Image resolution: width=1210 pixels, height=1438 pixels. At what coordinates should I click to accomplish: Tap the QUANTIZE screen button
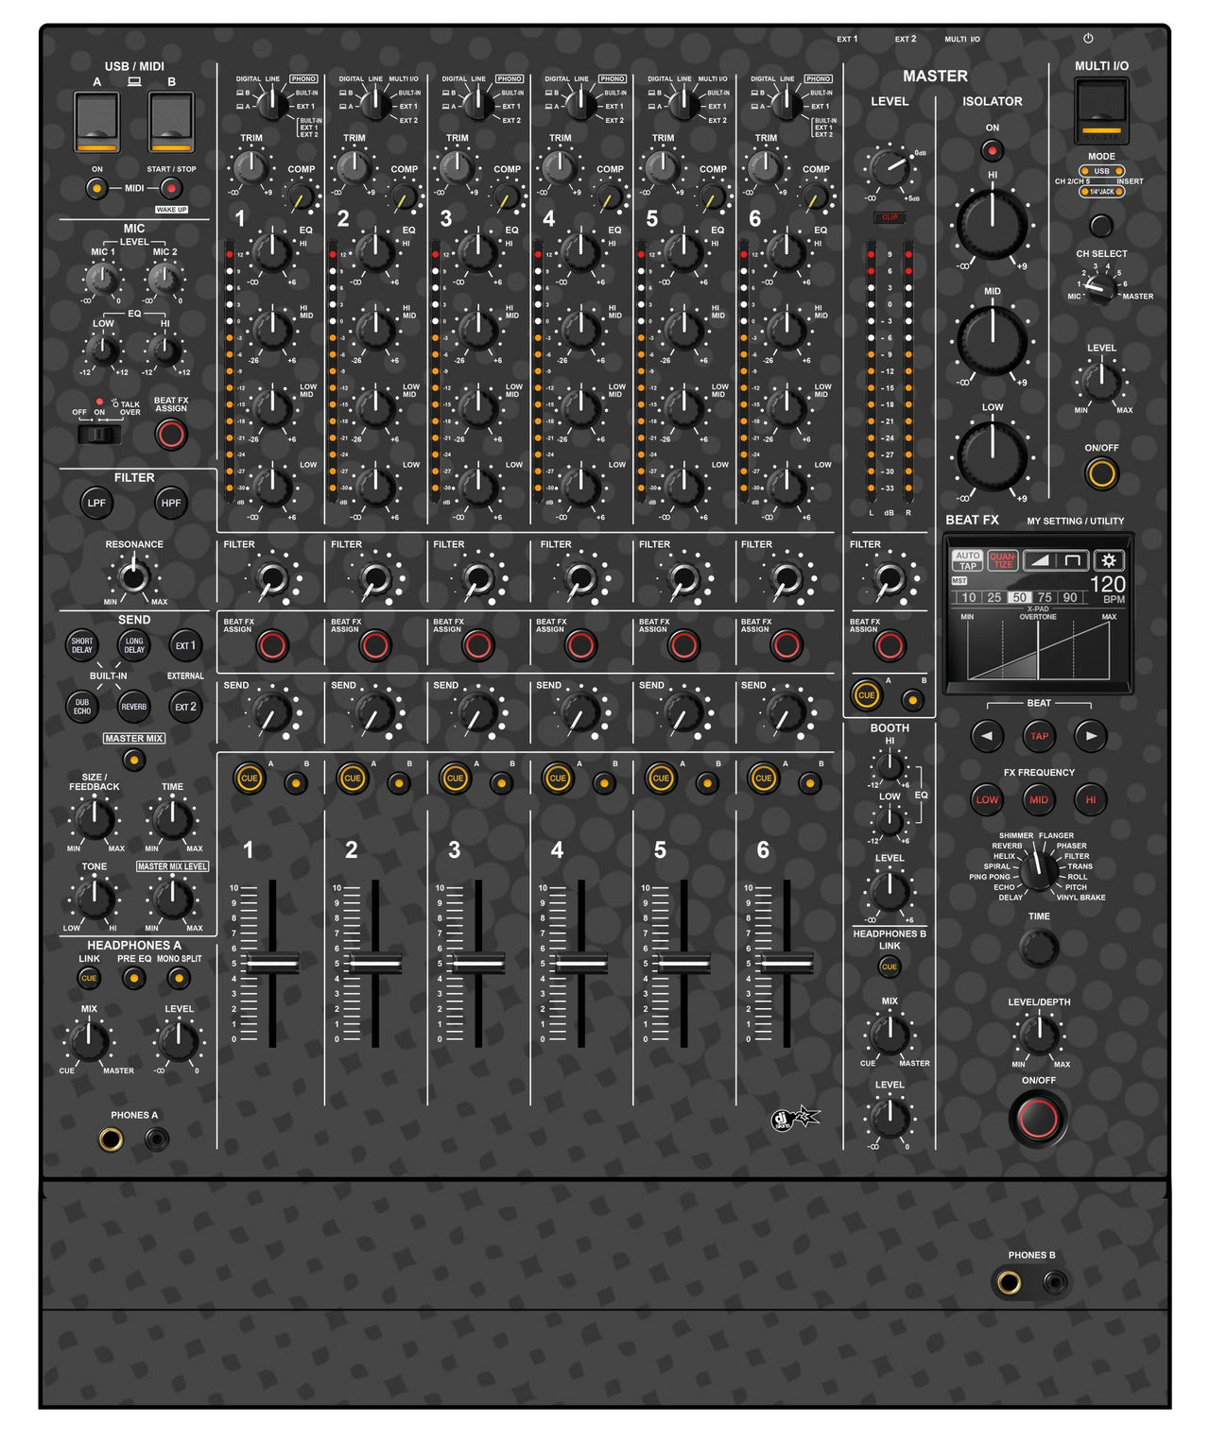pos(1002,561)
